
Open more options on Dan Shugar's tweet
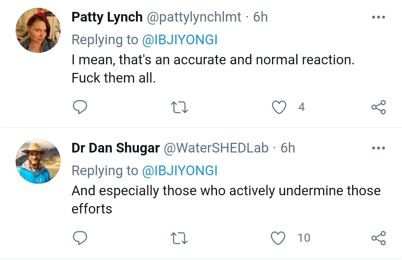coord(379,148)
